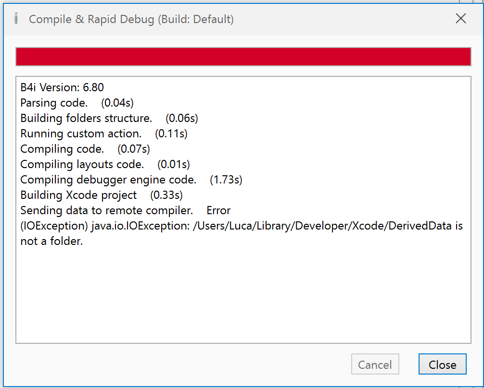
Task: Click the Building folders structure log line
Action: [109, 118]
